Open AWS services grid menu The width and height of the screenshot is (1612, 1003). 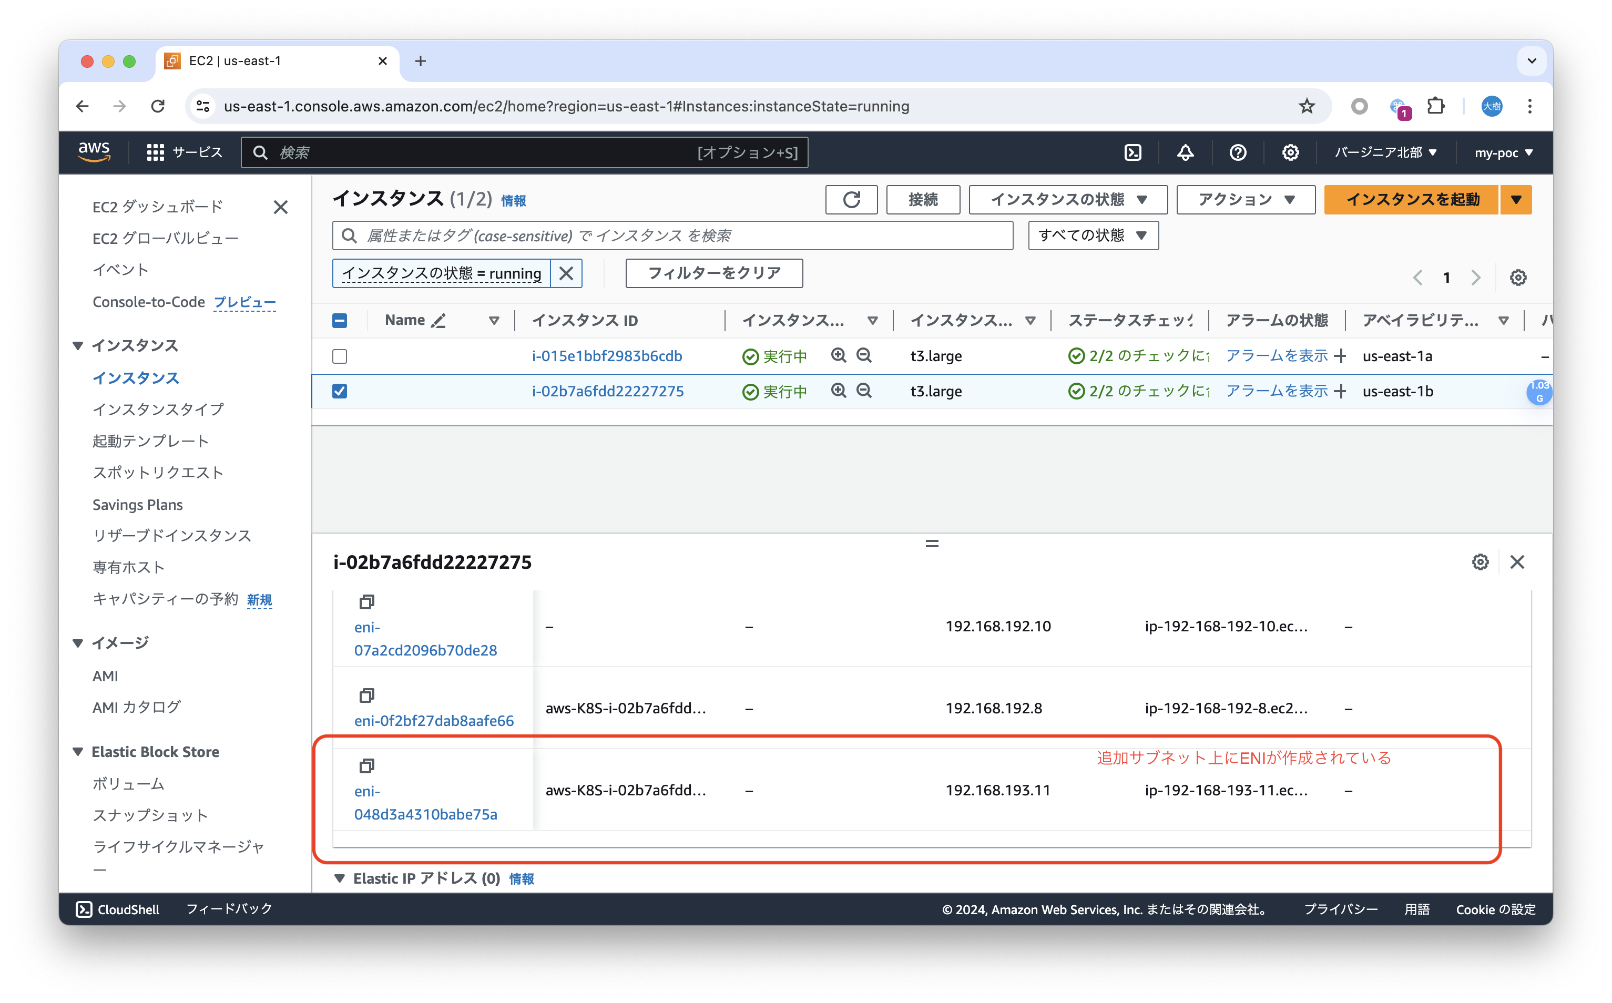pyautogui.click(x=155, y=152)
